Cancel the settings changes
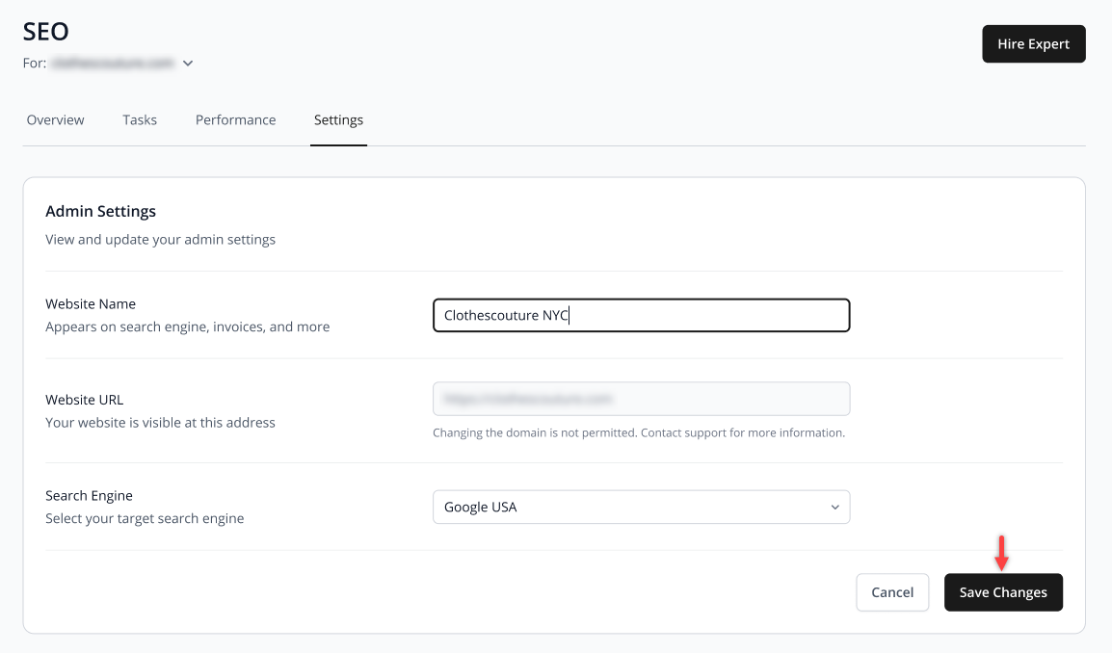The height and width of the screenshot is (653, 1112). coord(892,592)
